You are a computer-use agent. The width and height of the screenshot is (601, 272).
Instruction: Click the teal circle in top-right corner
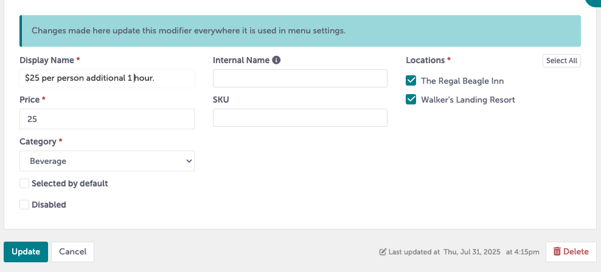594,2
